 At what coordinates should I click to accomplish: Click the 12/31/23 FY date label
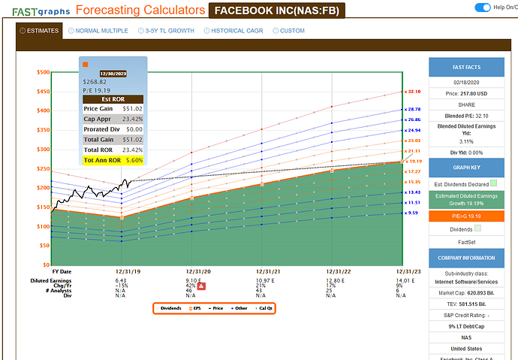[x=408, y=271]
